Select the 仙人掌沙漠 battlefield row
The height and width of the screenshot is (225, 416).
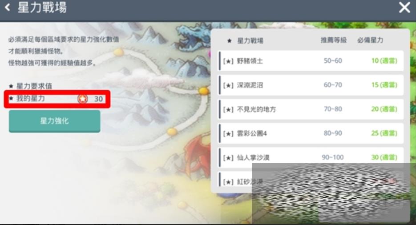(x=311, y=157)
